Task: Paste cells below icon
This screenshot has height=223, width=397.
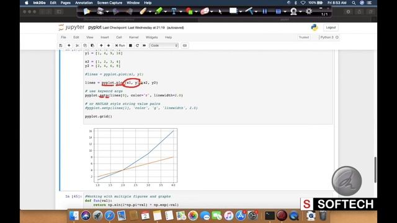Action: 92,45
